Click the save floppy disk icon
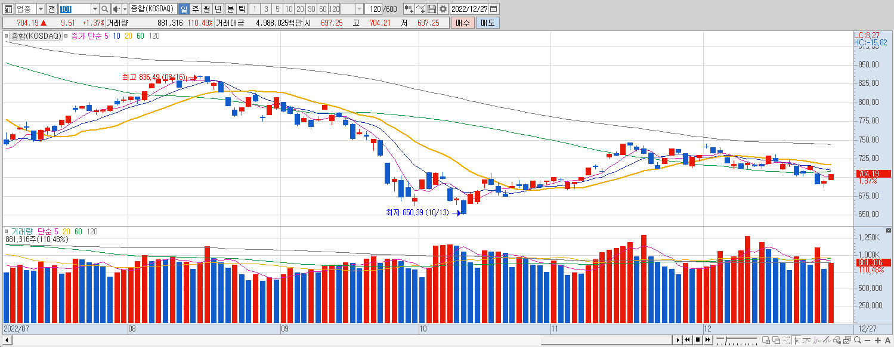894x347 pixels. coord(432,9)
